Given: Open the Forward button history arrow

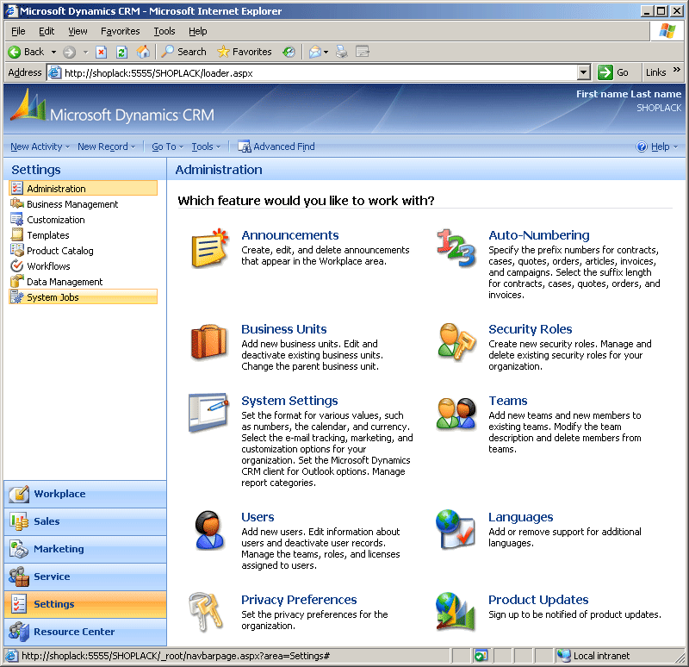Looking at the screenshot, I should (x=85, y=52).
